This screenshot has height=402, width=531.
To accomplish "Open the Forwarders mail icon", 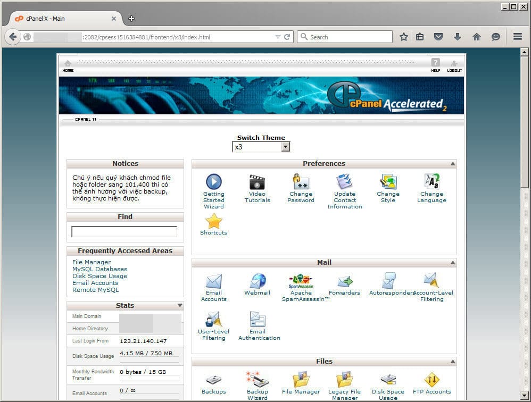I will click(x=344, y=281).
